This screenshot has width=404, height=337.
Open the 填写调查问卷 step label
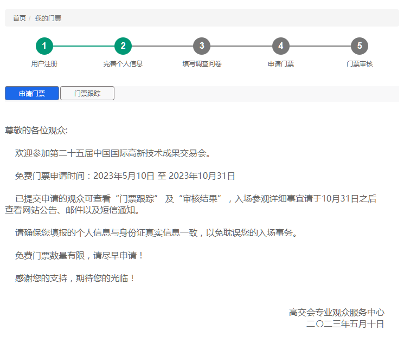(x=202, y=64)
